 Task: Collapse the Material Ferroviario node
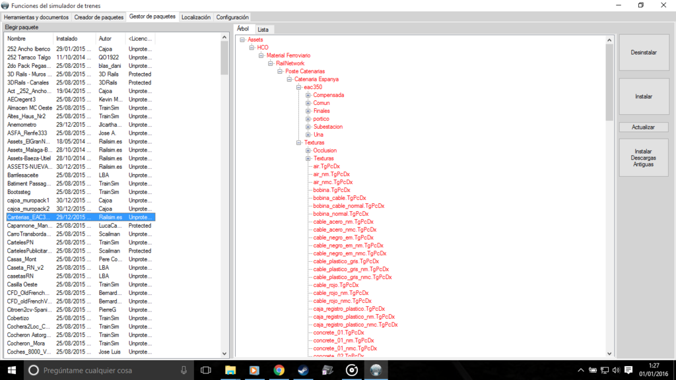click(261, 55)
